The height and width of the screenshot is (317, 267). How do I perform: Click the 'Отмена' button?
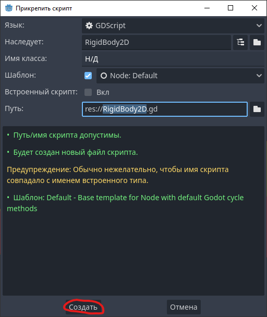coord(184,307)
